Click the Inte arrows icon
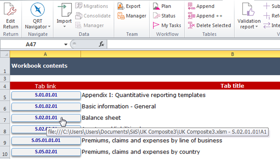 [267, 25]
